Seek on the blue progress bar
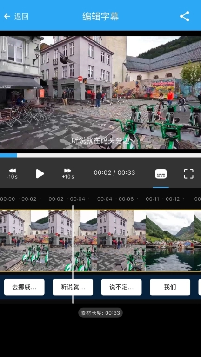Screen dimensions: 201x357 pyautogui.click(x=100, y=155)
